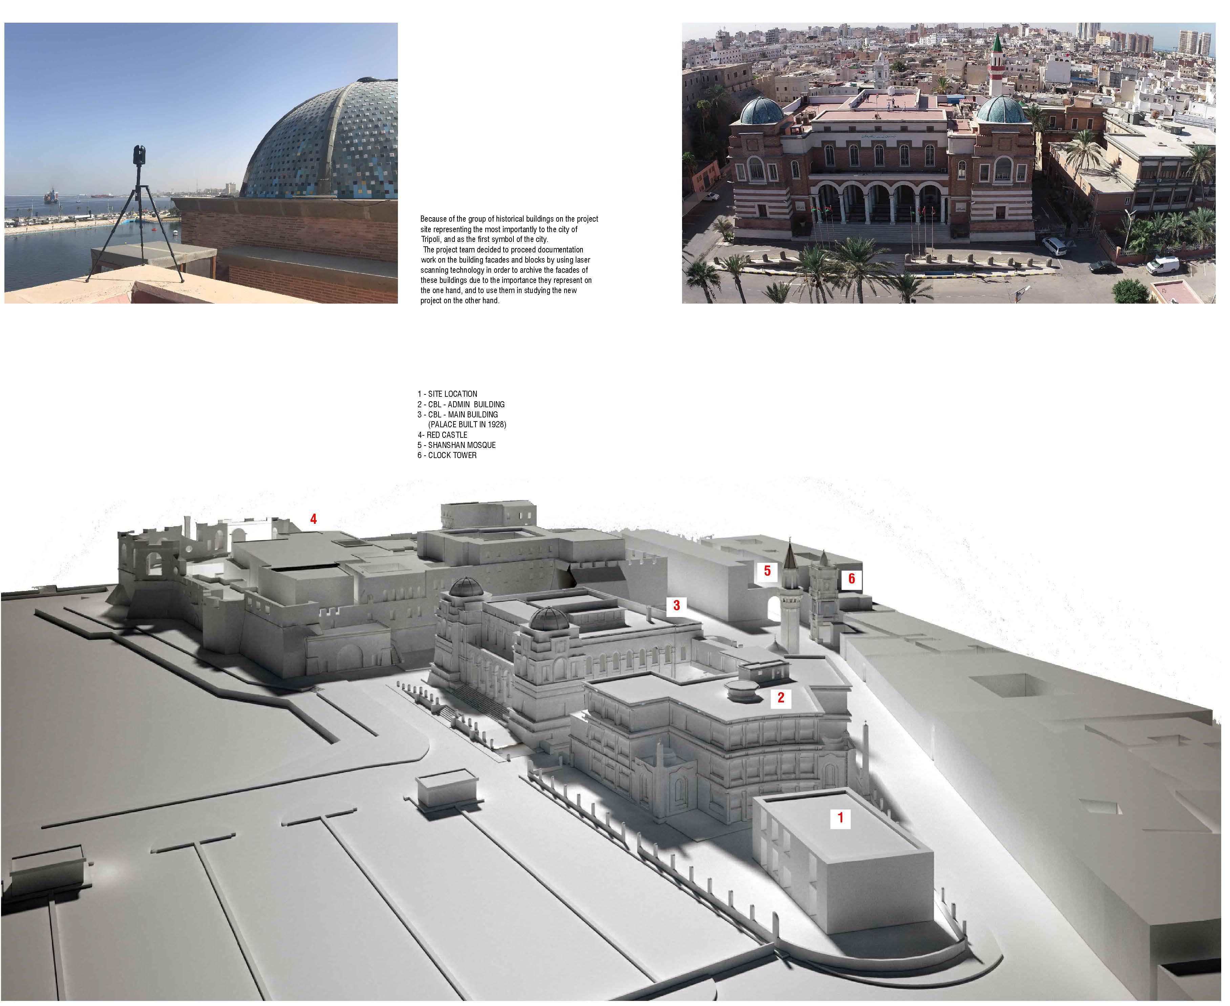Select marker 5 next to the mosque minaret
Viewport: 1230px width, 1006px height.
pos(767,571)
